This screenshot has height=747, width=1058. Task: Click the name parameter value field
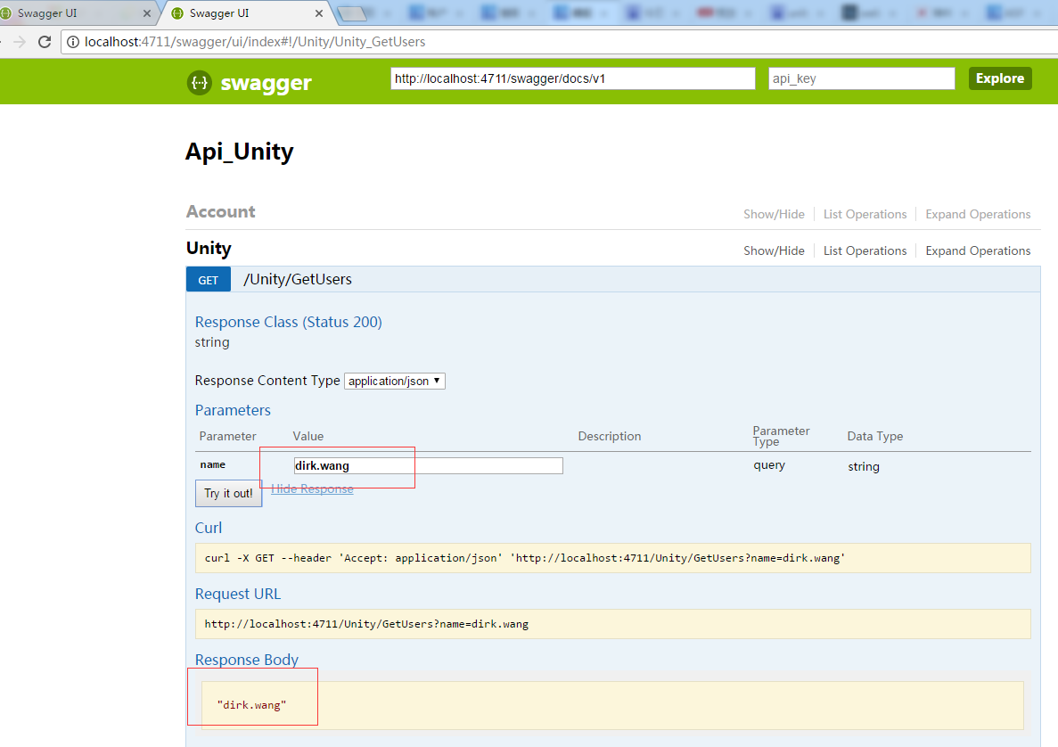(x=428, y=465)
